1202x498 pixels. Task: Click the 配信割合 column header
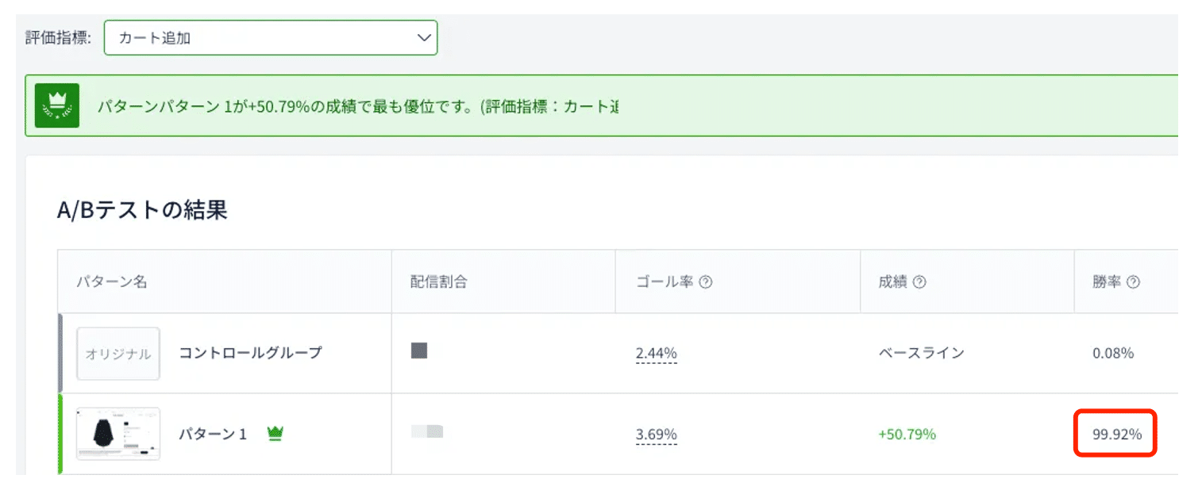(438, 282)
